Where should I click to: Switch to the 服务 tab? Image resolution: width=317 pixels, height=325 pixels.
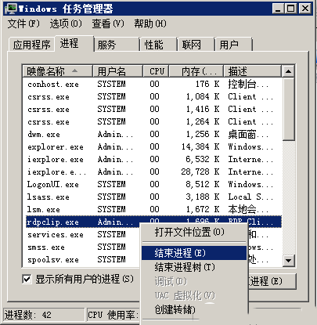117,45
